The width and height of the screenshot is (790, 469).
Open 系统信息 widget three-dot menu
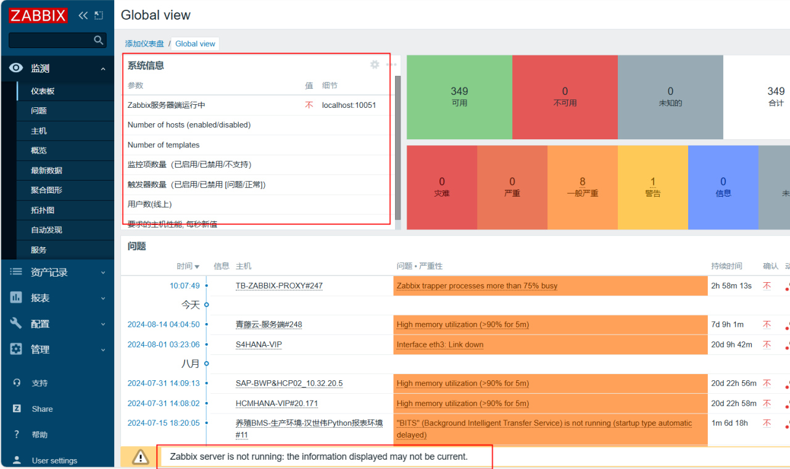[x=391, y=65]
